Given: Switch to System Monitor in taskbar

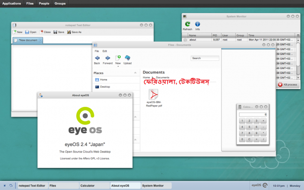Looking at the screenshot, I should 156,186.
